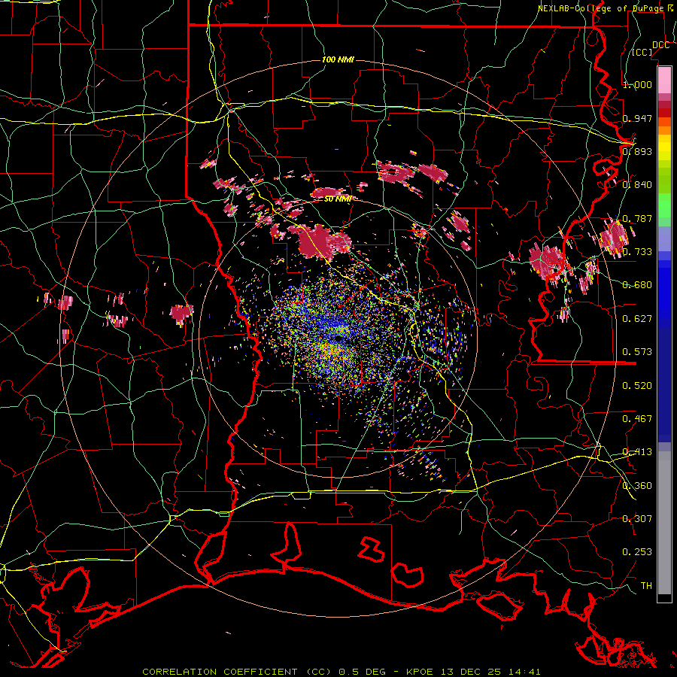Click the 0.307 scale value
Screen dimensions: 677x677
click(637, 518)
